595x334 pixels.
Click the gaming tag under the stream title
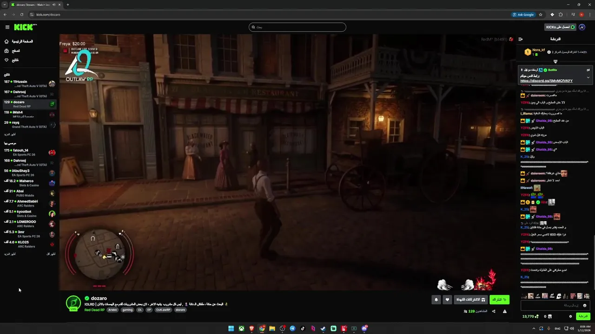(x=127, y=310)
